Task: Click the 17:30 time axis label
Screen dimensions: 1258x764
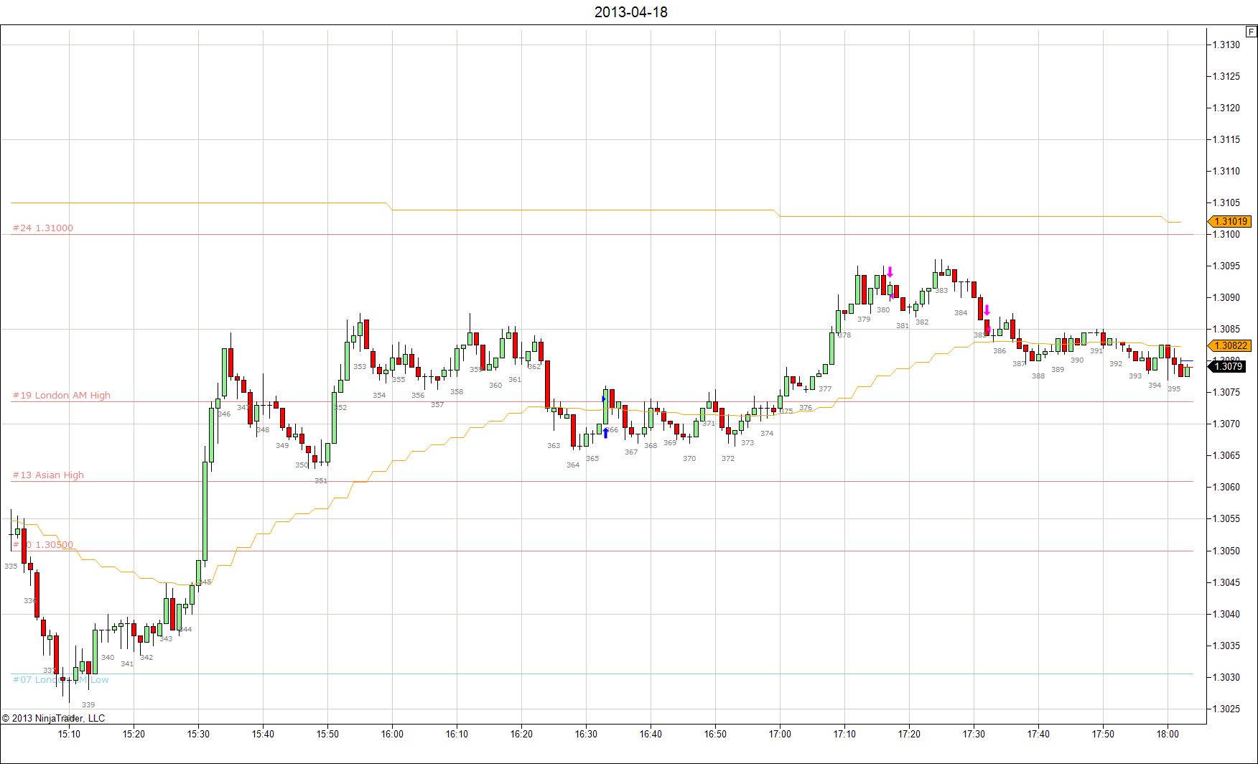Action: (x=974, y=734)
